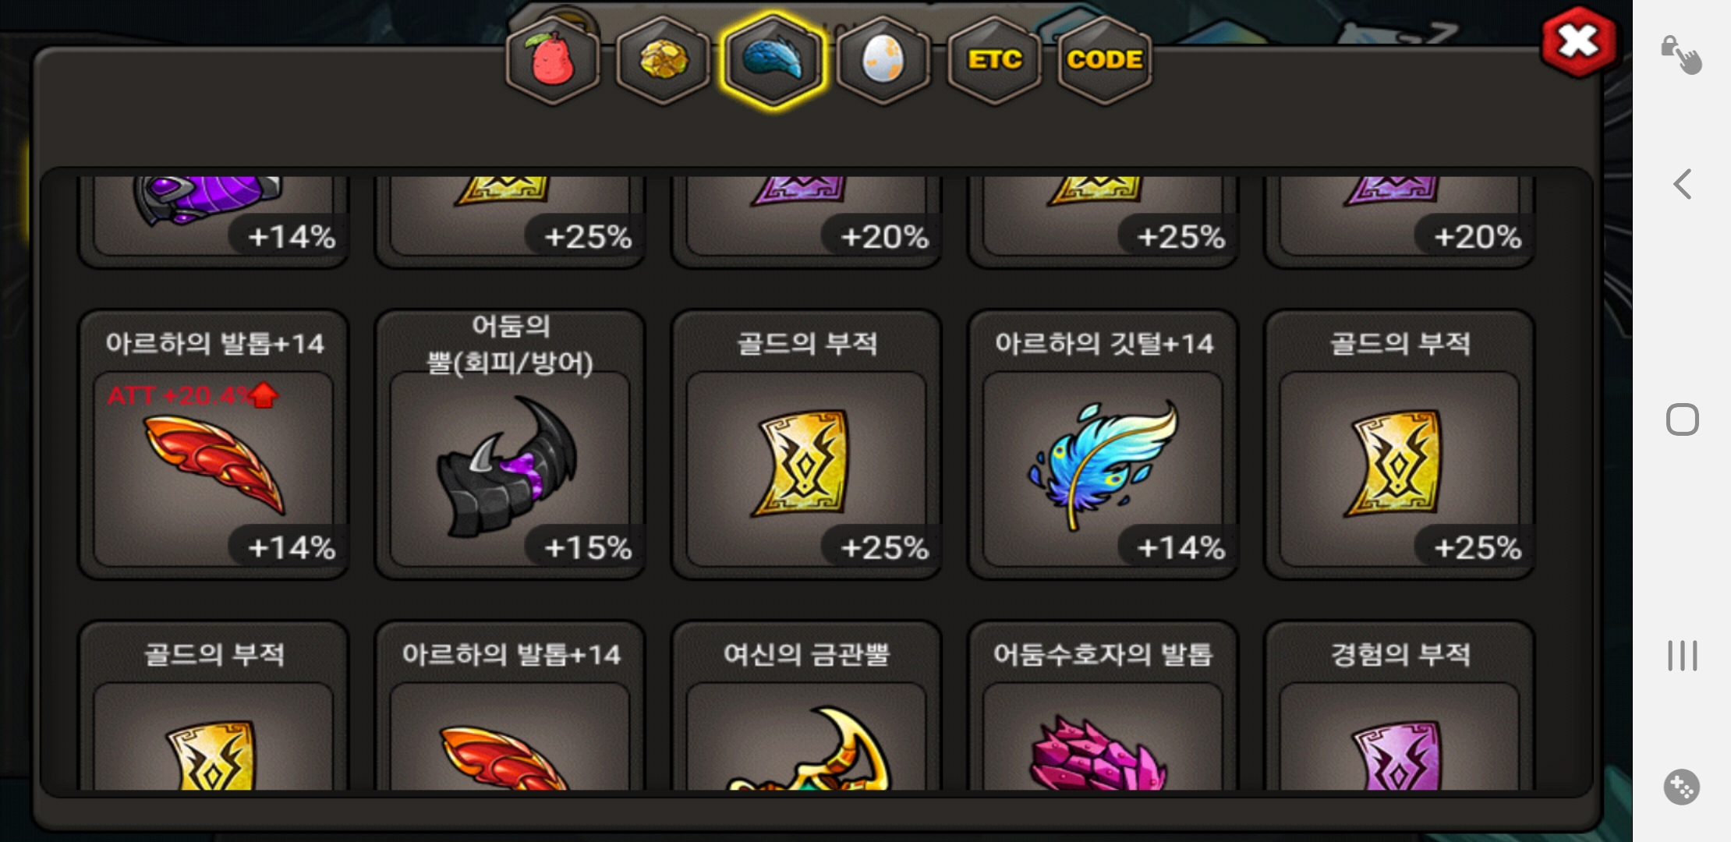Image resolution: width=1731 pixels, height=842 pixels.
Task: Select the bottom-row 골드의 부적 talisman
Action: pyautogui.click(x=214, y=706)
